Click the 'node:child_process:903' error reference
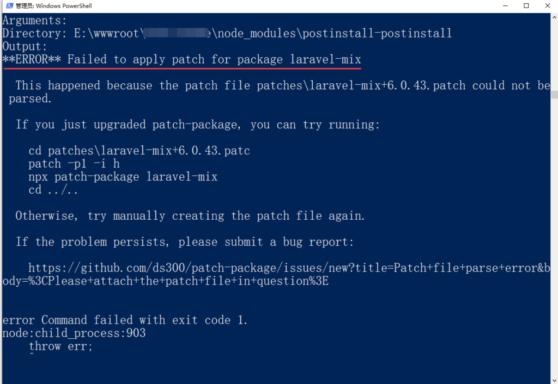Viewport: 558px width, 384px height. tap(72, 333)
